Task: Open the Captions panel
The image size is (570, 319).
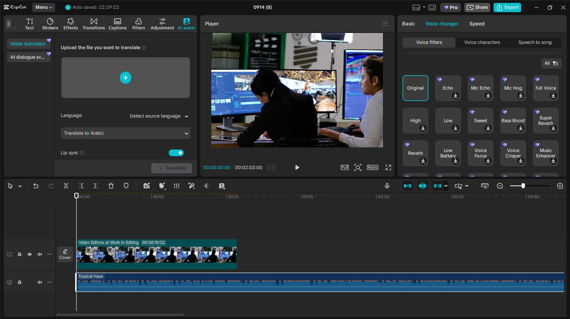Action: (x=117, y=23)
